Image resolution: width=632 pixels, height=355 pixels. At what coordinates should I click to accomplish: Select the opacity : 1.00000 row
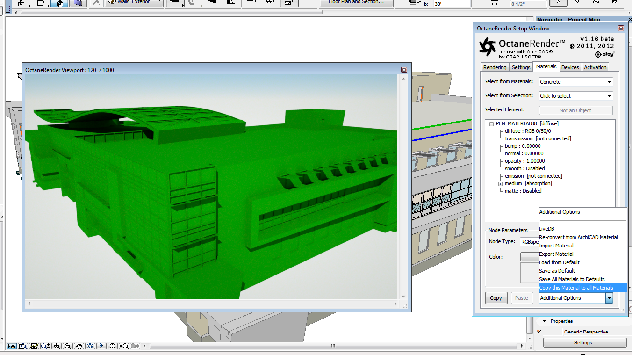point(525,161)
